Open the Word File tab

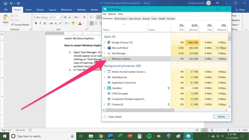pyautogui.click(x=6, y=10)
